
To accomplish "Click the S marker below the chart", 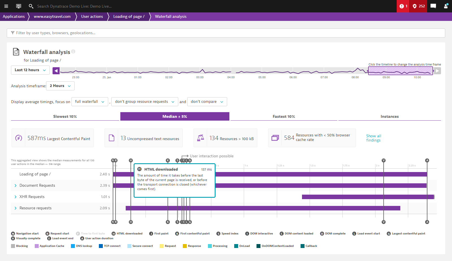I will [177, 222].
